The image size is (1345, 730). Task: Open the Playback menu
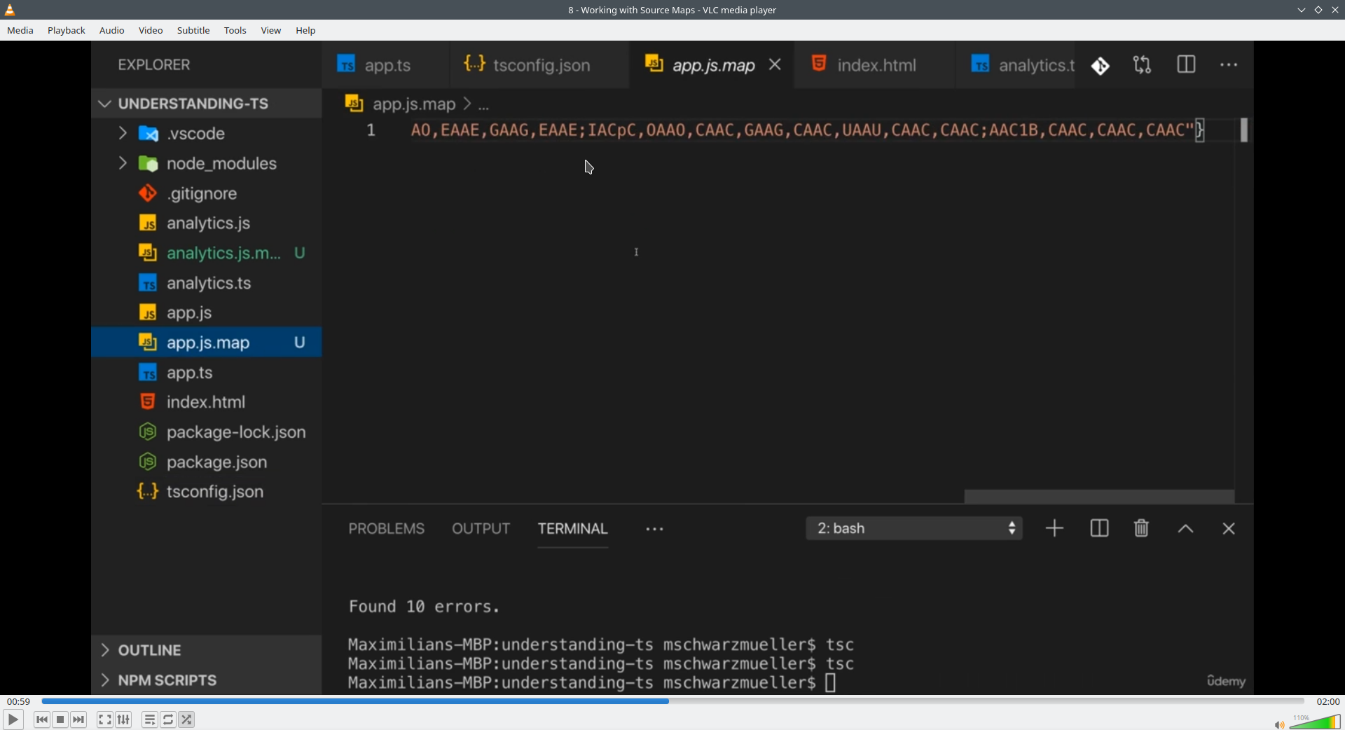[x=67, y=31]
